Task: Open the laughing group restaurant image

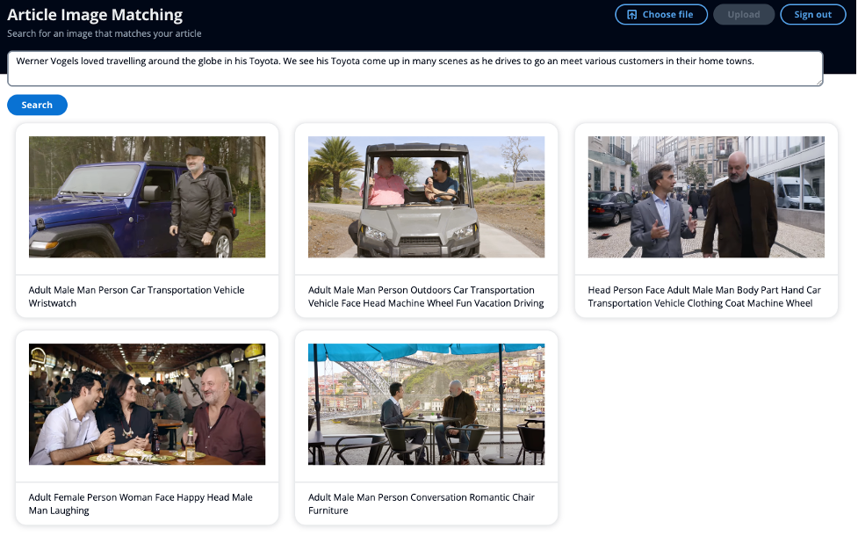Action: tap(148, 404)
